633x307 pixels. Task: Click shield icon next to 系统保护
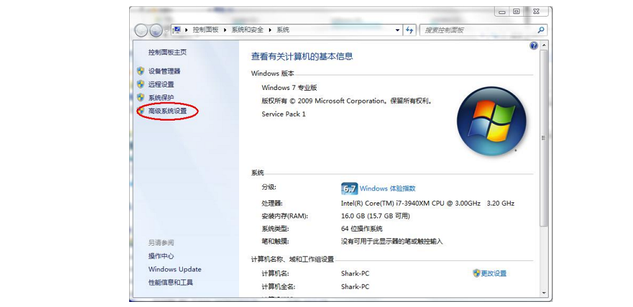pyautogui.click(x=141, y=98)
